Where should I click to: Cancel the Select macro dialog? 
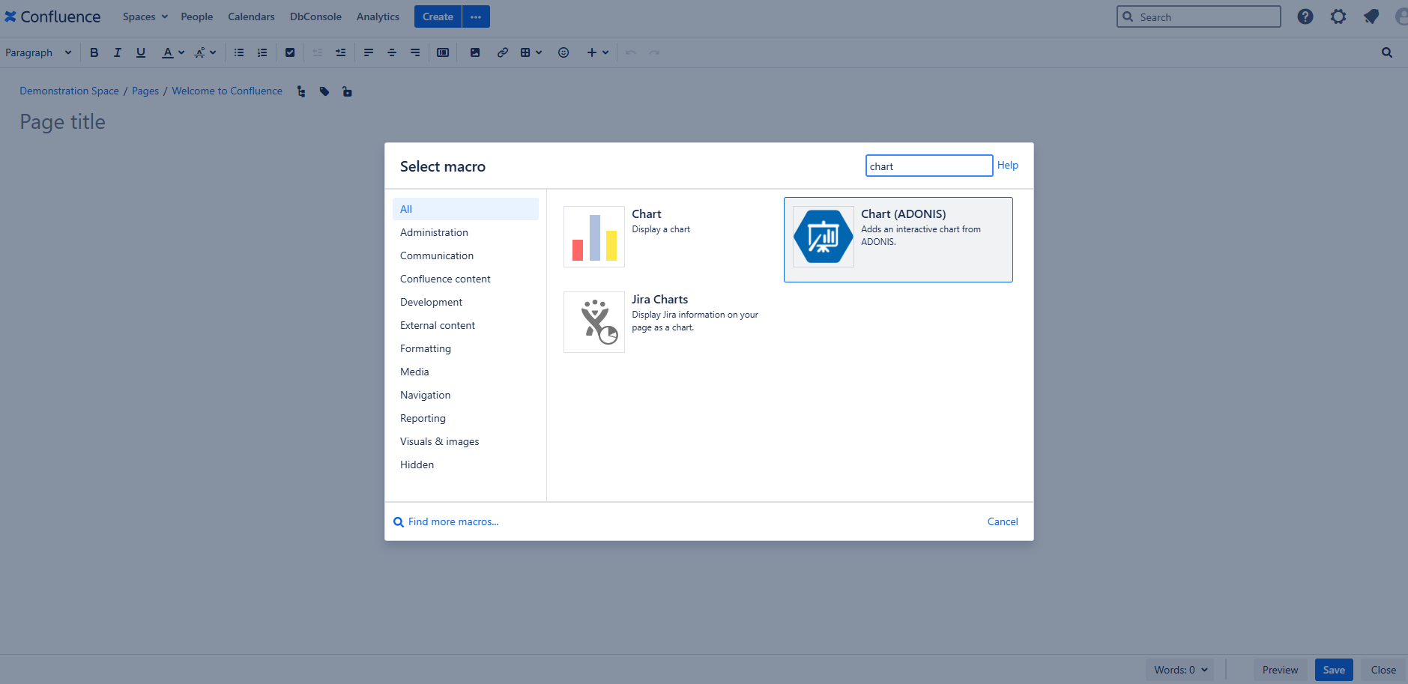tap(1002, 521)
